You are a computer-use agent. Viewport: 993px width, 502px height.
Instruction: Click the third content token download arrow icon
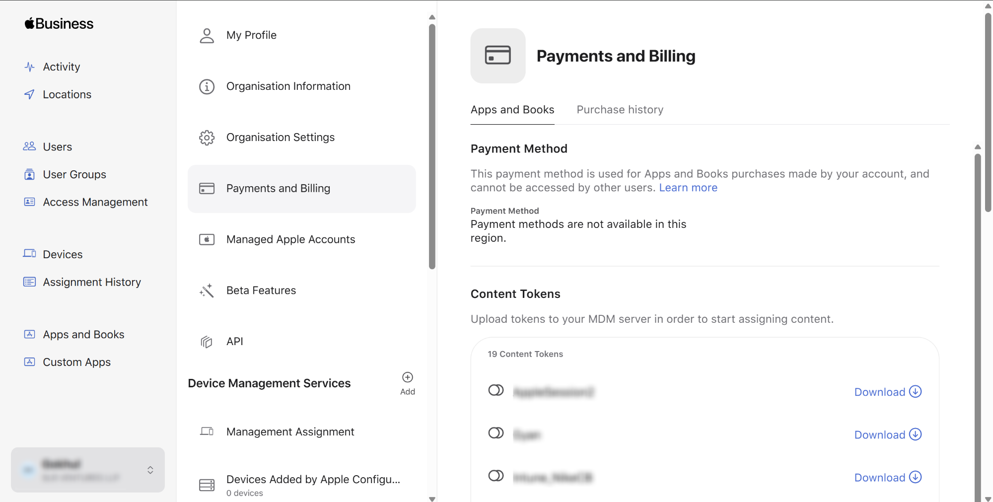click(x=916, y=477)
